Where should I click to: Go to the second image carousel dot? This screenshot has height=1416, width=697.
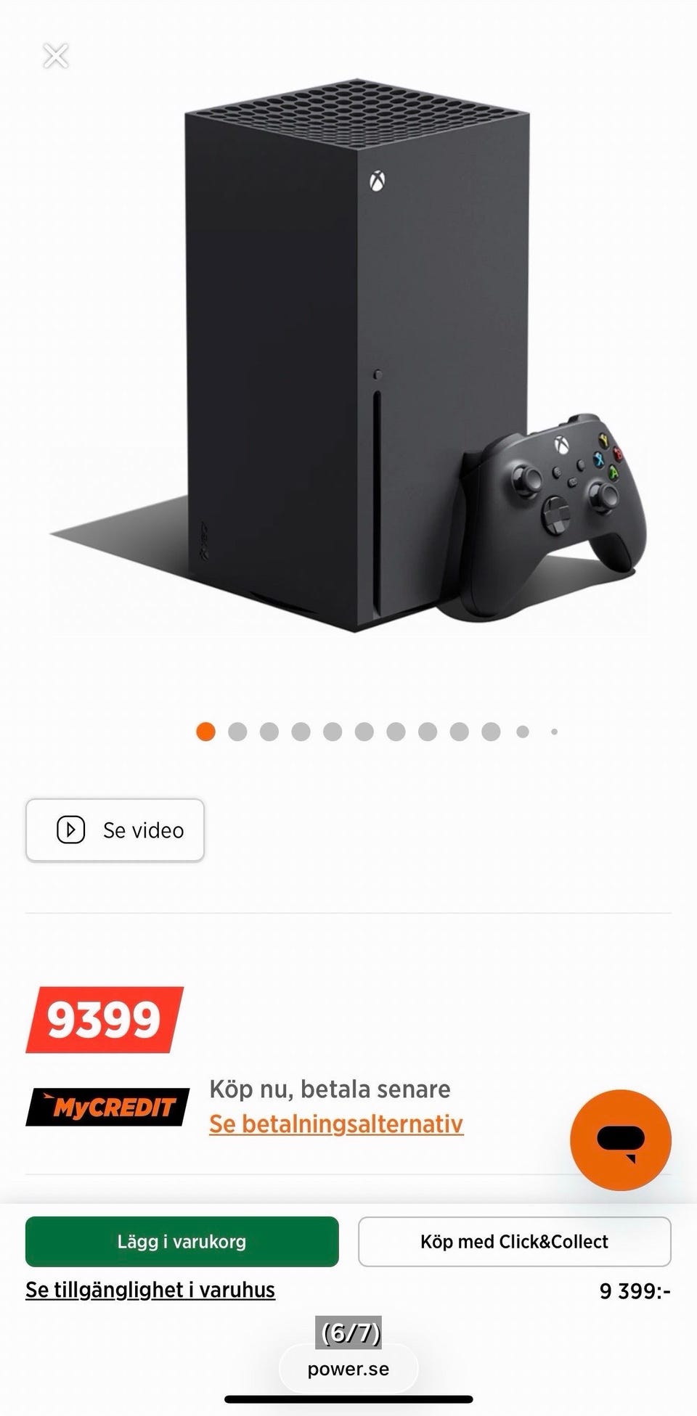point(237,732)
